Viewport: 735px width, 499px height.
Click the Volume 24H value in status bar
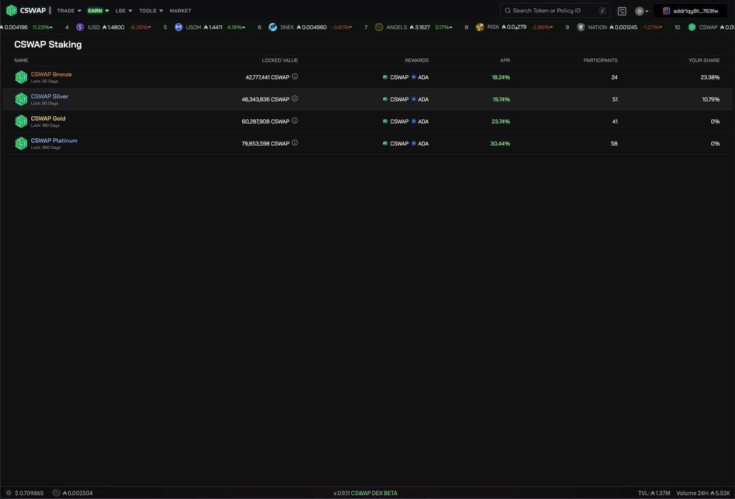(x=703, y=493)
